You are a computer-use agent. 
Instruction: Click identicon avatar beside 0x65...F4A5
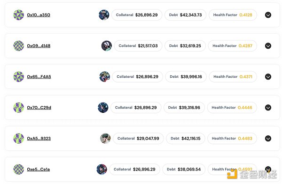click(19, 77)
